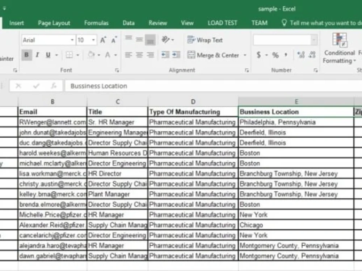
Task: Toggle Italic formatting button
Action: [37, 55]
